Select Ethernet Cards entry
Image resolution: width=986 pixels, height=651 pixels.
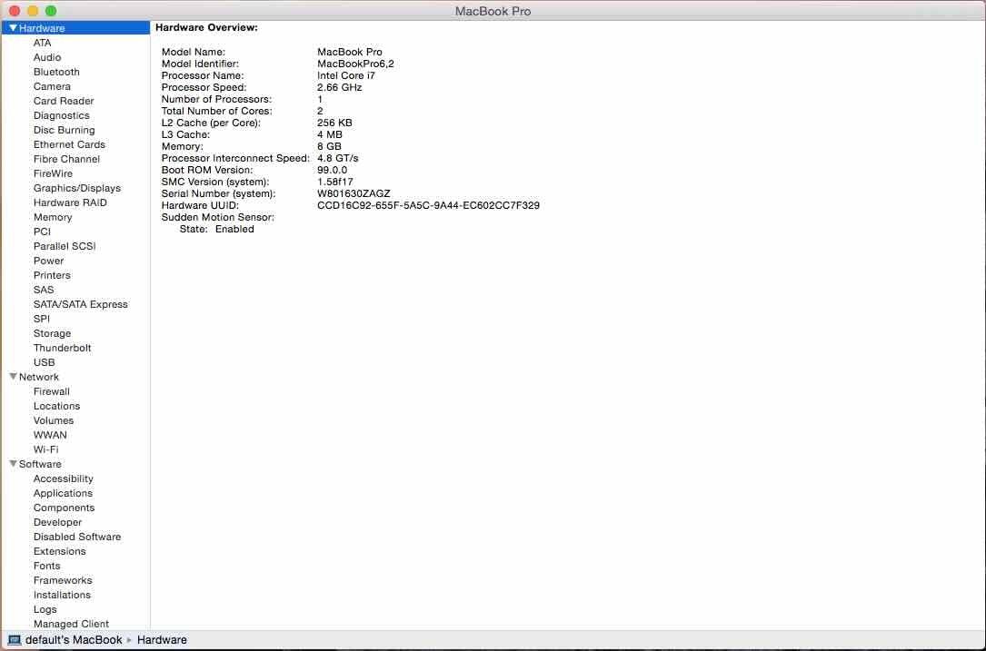pyautogui.click(x=69, y=144)
